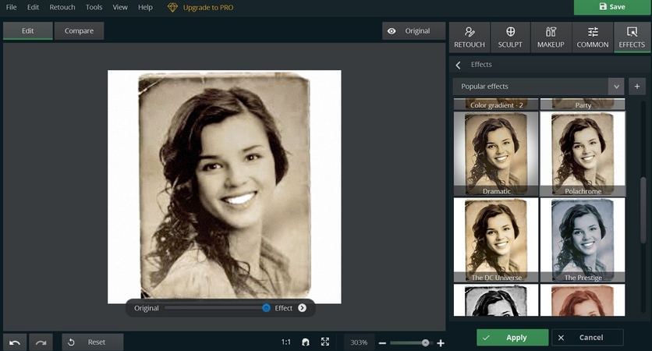The image size is (652, 351).
Task: Cancel the effect changes
Action: (x=587, y=338)
